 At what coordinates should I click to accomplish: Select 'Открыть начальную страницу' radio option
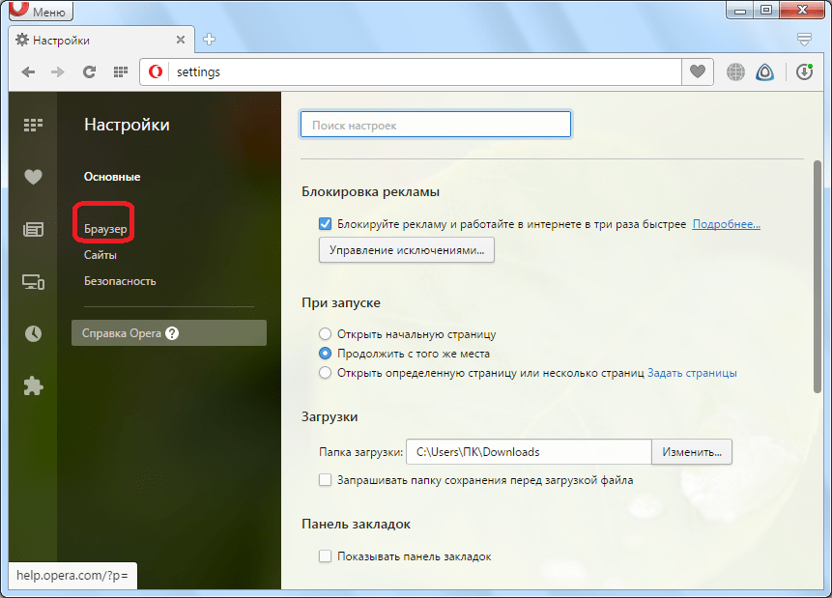coord(326,334)
